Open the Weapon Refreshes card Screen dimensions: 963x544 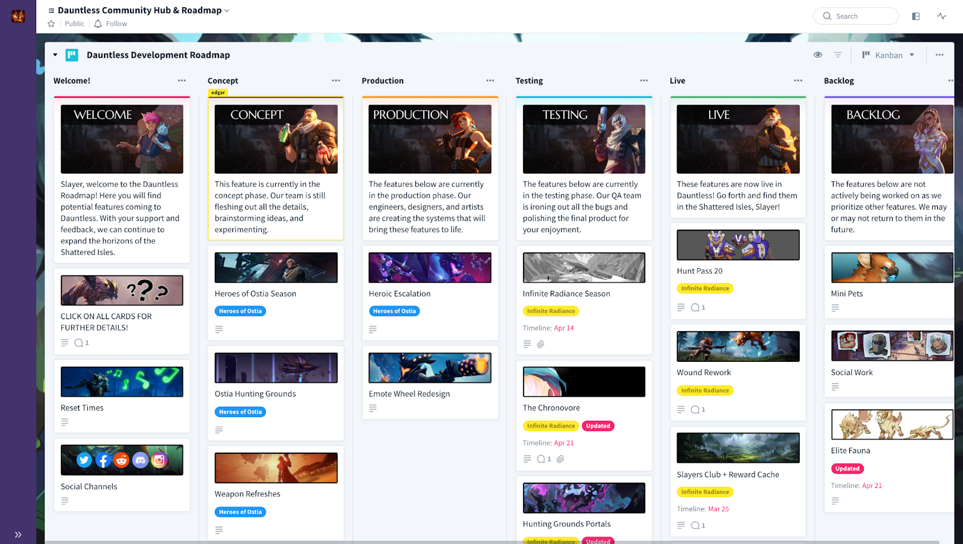coord(276,493)
